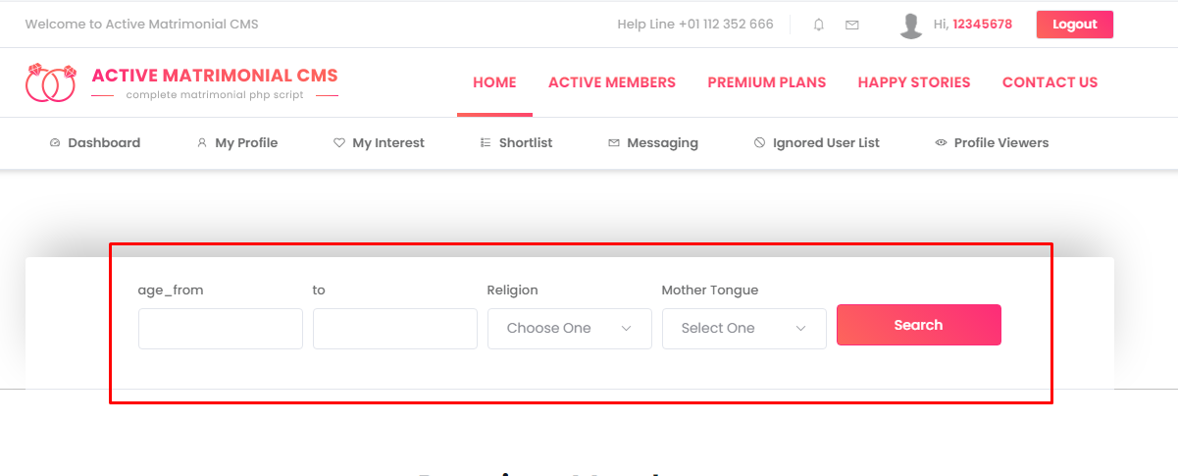1178x476 pixels.
Task: Click the heart icon beside My Interest
Action: pos(339,142)
